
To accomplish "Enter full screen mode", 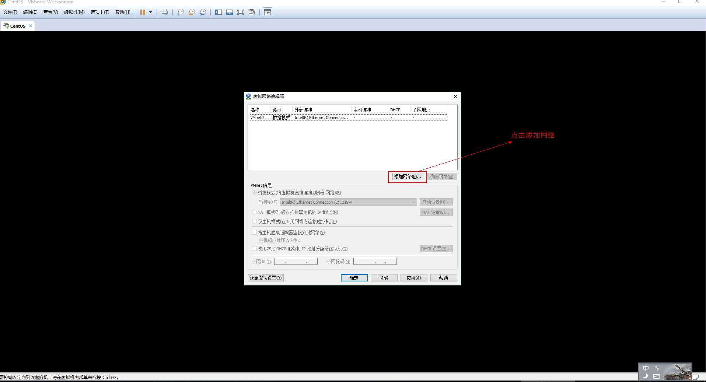I will point(241,12).
